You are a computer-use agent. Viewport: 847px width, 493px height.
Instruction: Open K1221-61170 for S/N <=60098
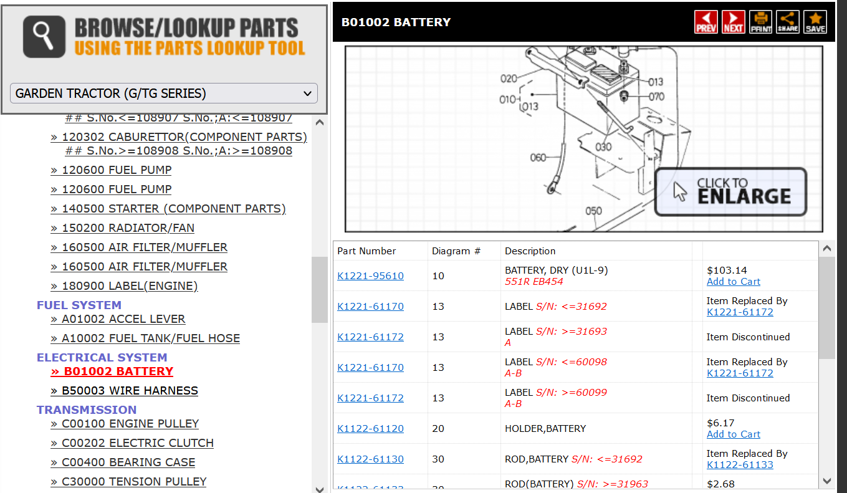[370, 368]
